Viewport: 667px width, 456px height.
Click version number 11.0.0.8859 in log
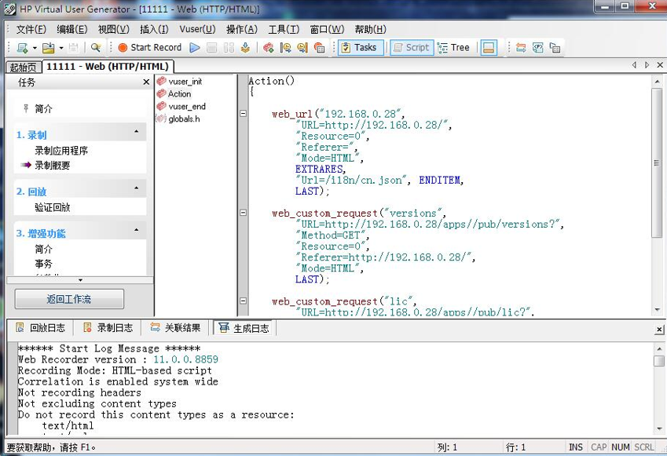tap(185, 359)
